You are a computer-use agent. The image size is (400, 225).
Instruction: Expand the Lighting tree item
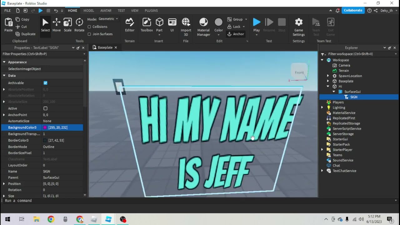pyautogui.click(x=322, y=107)
